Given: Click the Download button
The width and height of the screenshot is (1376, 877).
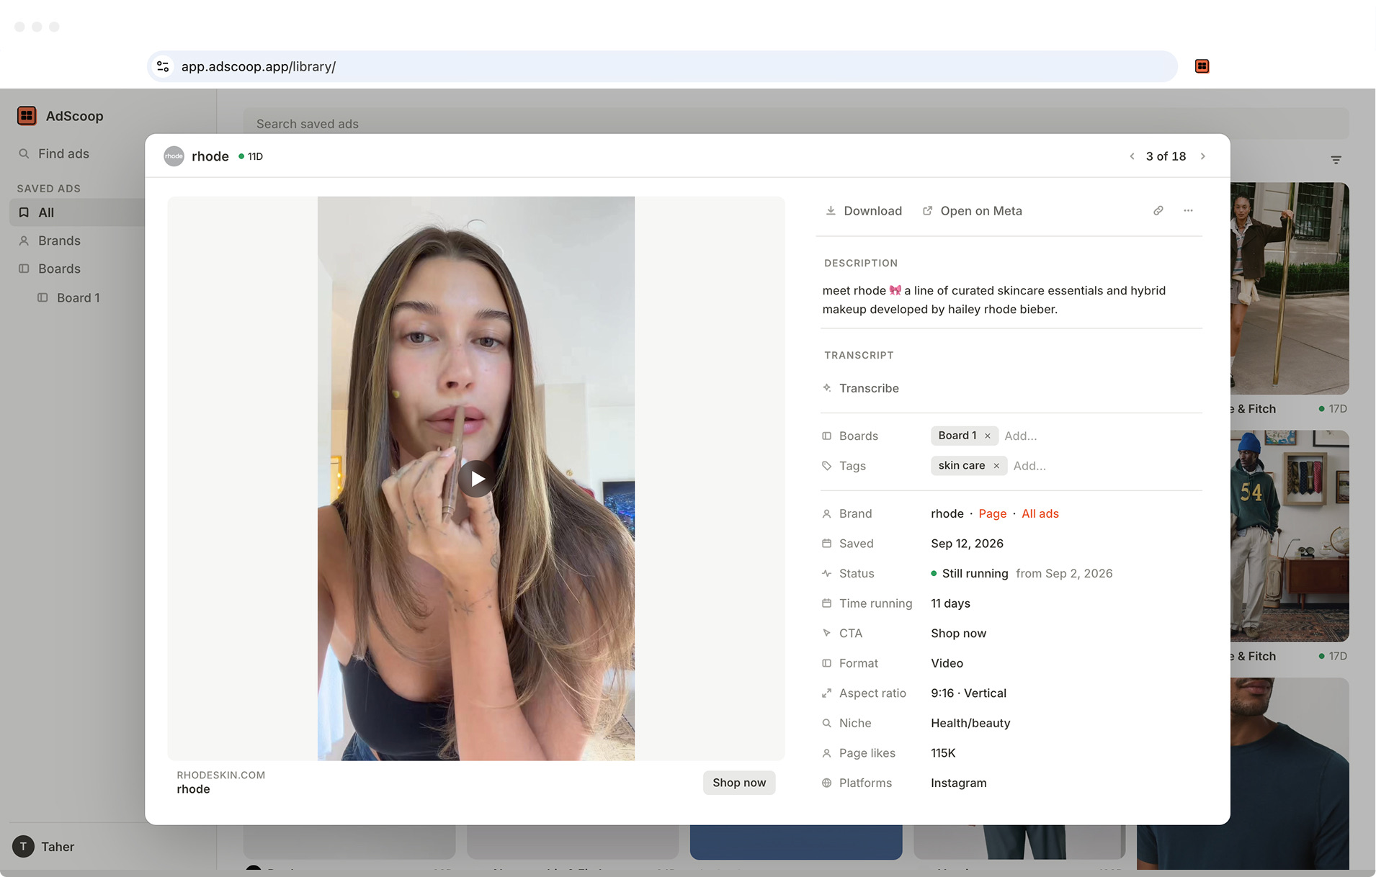Looking at the screenshot, I should (x=863, y=211).
